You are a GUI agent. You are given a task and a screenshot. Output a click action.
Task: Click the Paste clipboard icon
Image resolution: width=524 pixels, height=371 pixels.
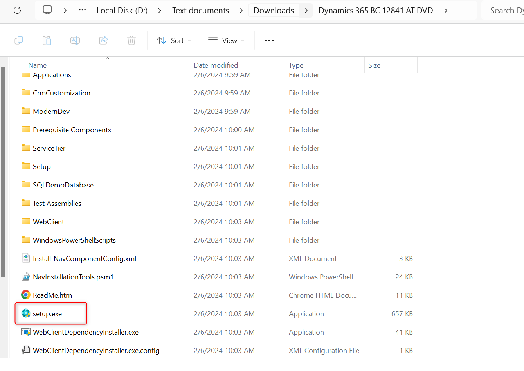47,40
